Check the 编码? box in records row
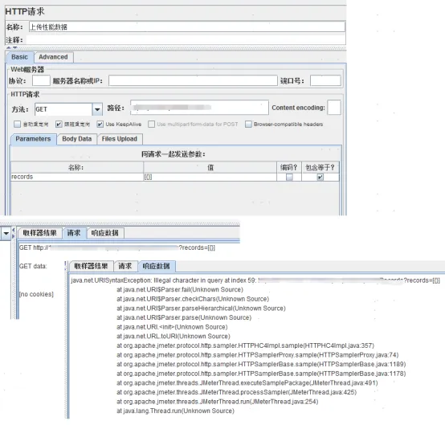Viewport: 445px width, 425px height. tap(289, 178)
